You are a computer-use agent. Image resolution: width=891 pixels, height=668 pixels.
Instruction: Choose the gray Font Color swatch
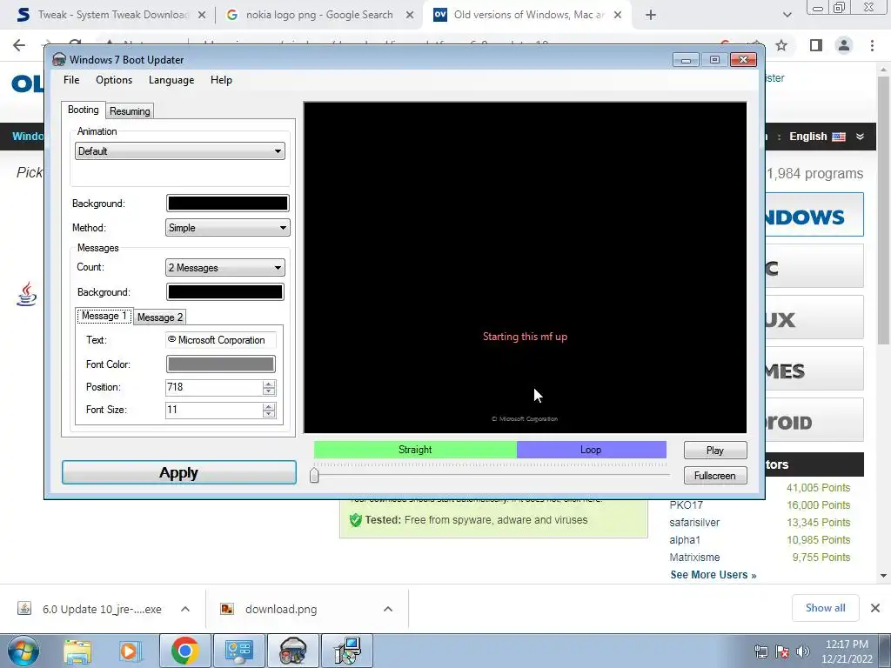point(220,364)
